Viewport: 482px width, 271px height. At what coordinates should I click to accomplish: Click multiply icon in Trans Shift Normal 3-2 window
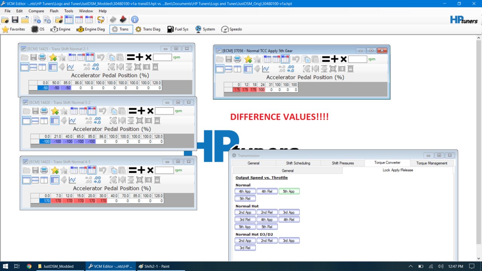point(150,111)
